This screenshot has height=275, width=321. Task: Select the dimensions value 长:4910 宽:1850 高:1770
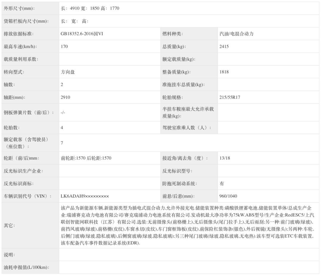(90, 8)
